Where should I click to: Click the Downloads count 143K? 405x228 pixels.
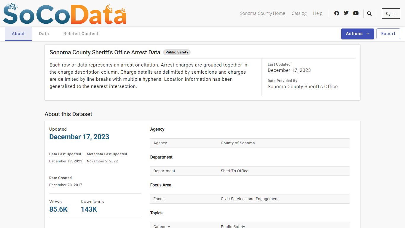[89, 209]
